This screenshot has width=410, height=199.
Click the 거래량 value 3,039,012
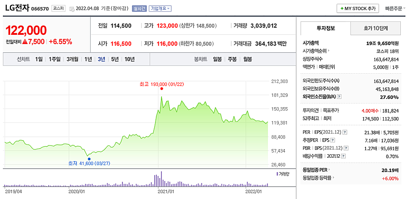(264, 26)
